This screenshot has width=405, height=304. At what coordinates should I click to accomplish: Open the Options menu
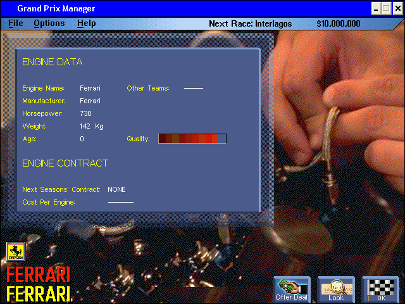click(x=49, y=23)
